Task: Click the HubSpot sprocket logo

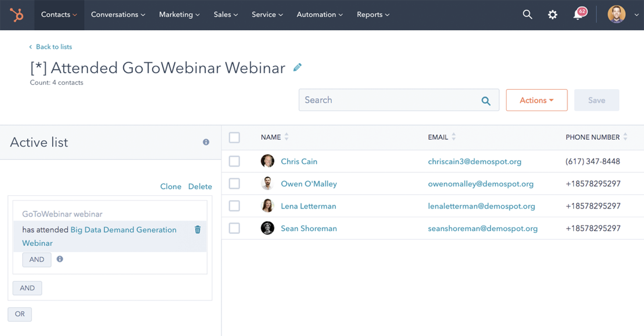Action: click(17, 15)
